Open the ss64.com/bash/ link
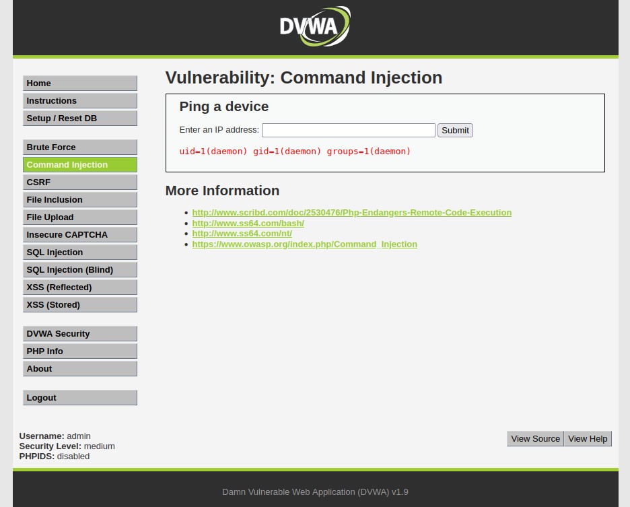The height and width of the screenshot is (507, 630). tap(248, 223)
